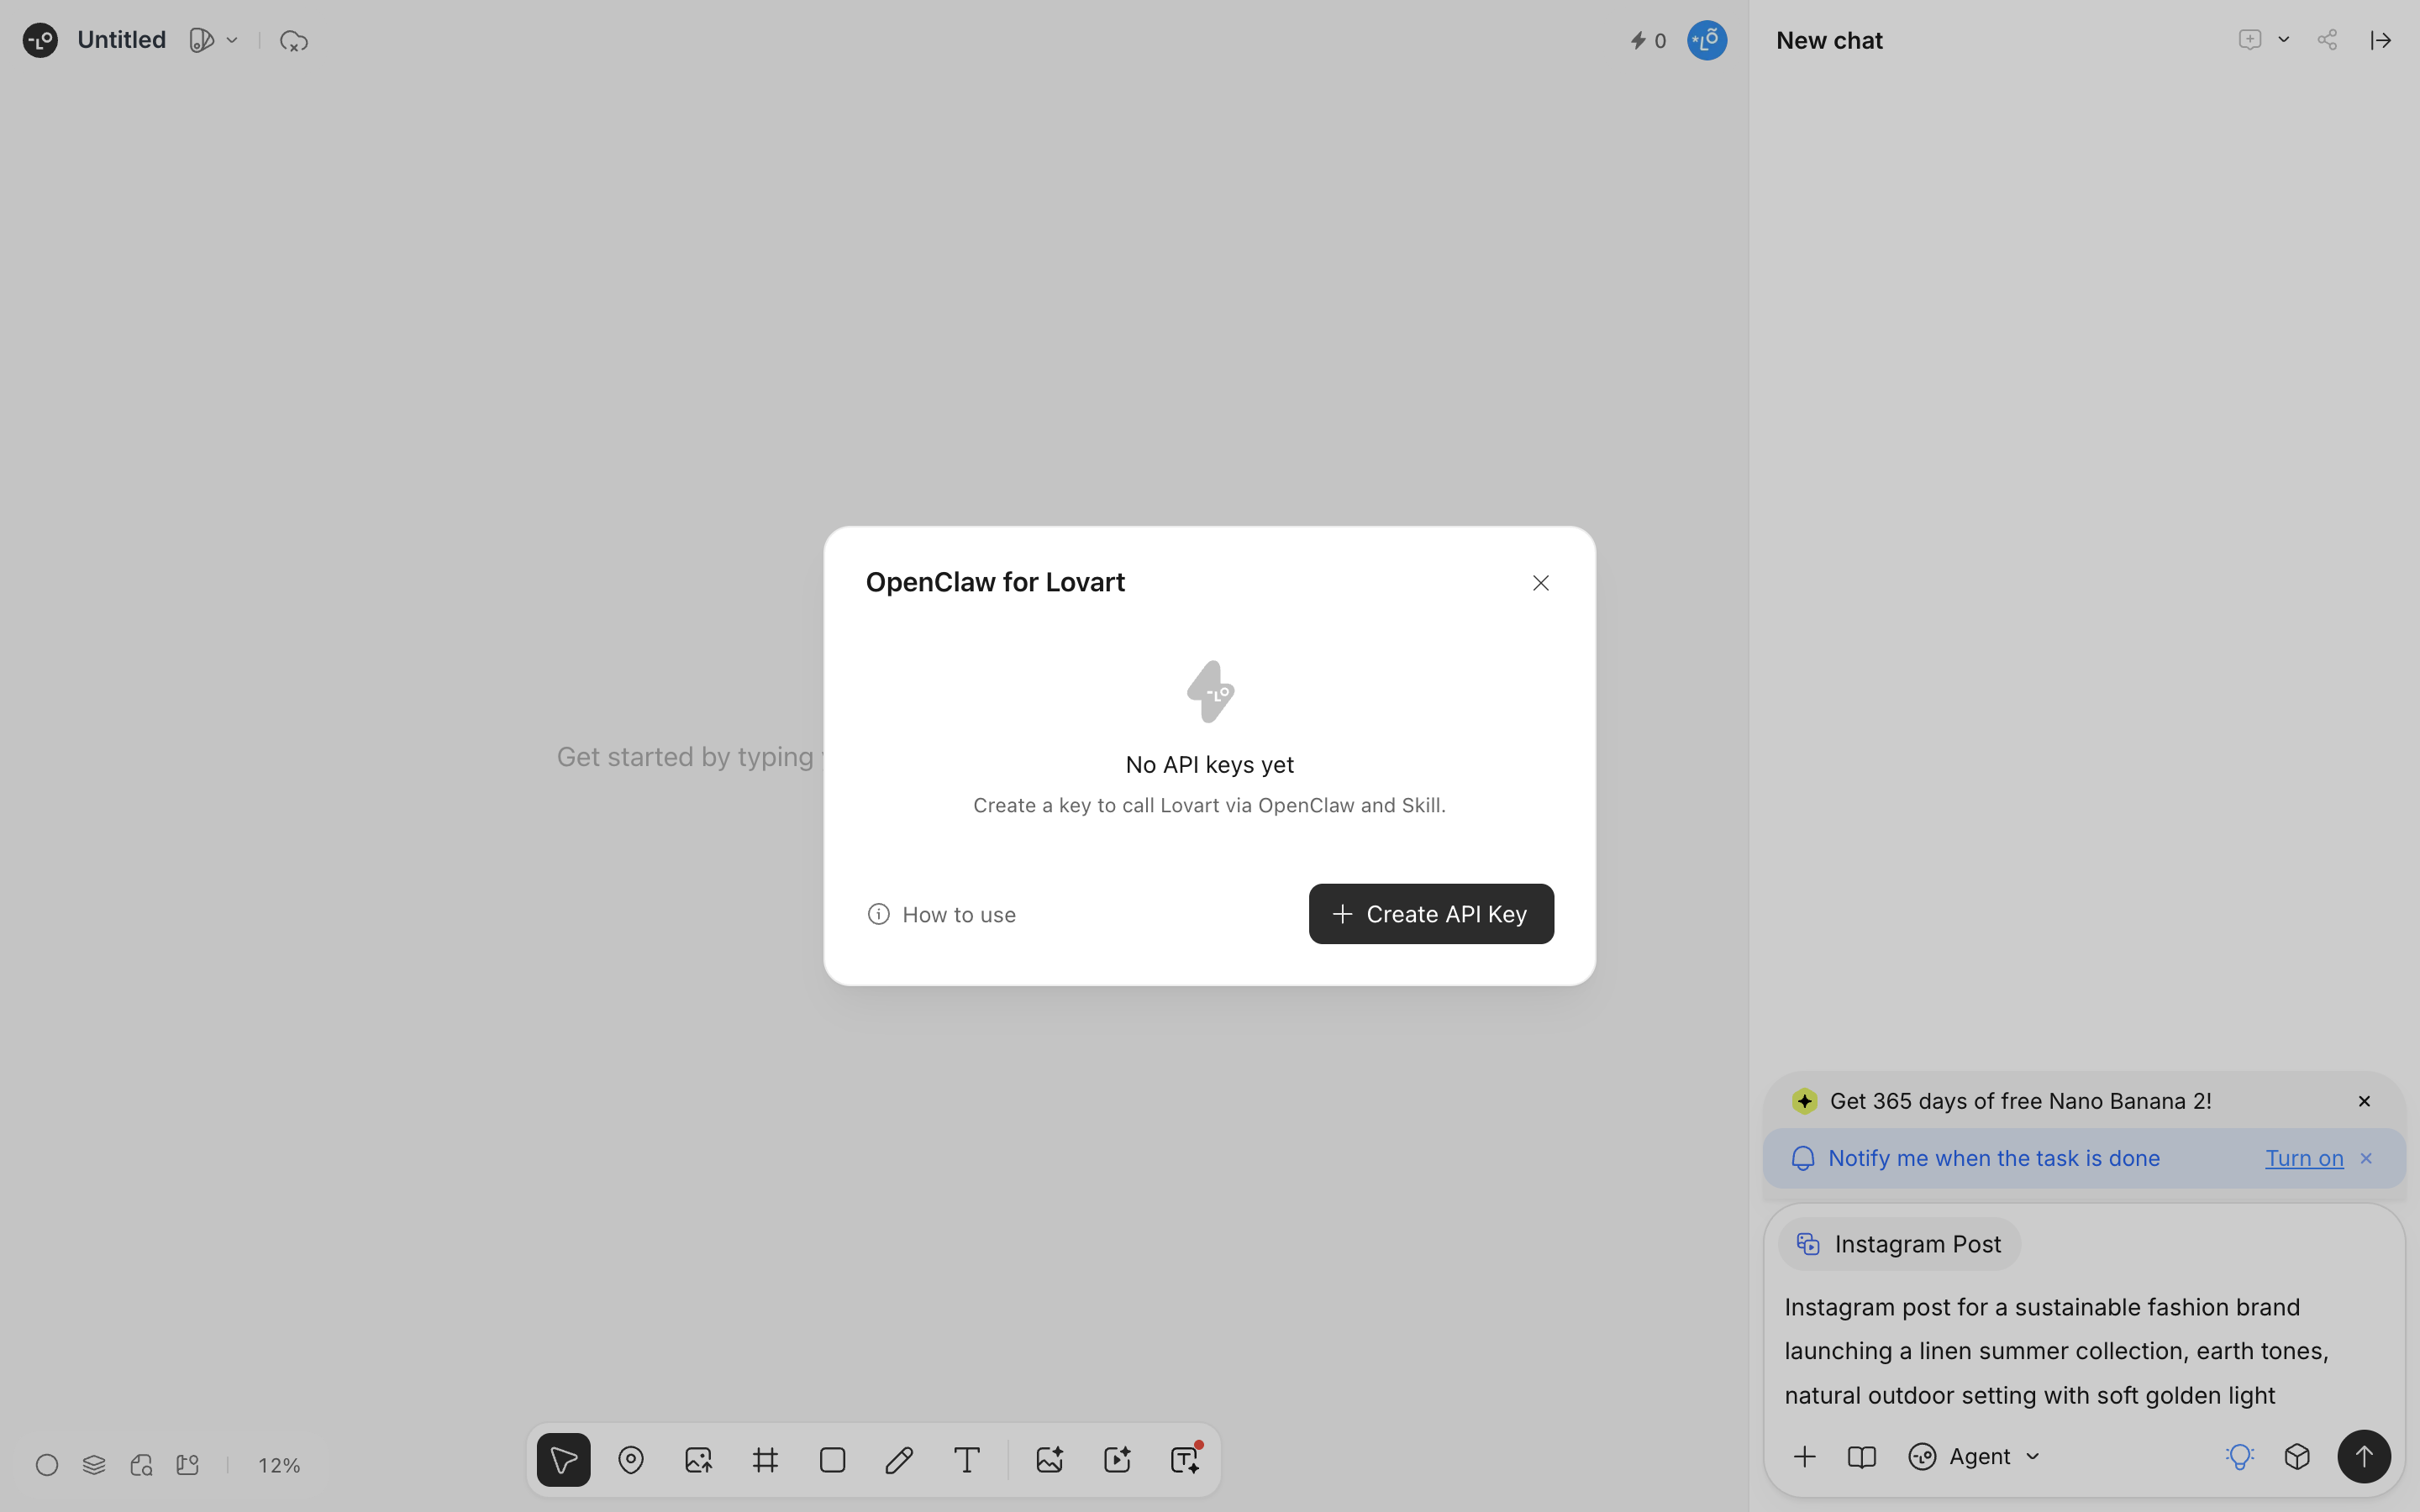The height and width of the screenshot is (1512, 2420).
Task: Click the Get 365 days Nano Banana promo
Action: point(2020,1101)
